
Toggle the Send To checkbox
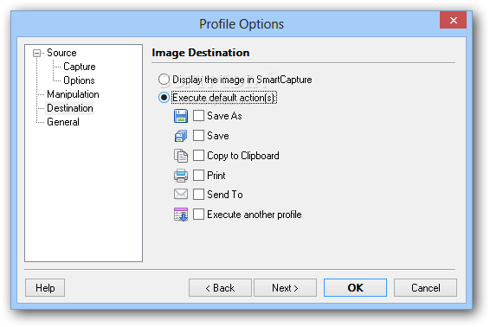[198, 195]
